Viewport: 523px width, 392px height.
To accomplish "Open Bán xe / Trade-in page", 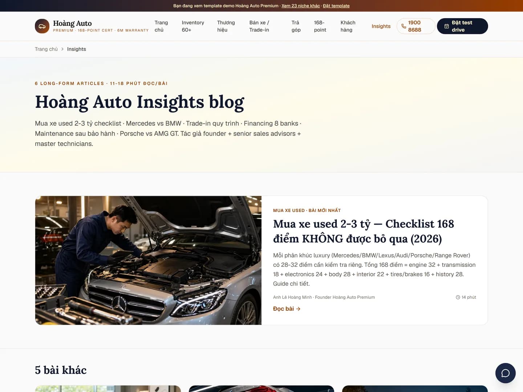I will (x=259, y=26).
